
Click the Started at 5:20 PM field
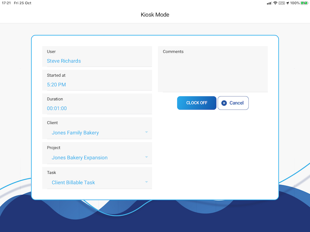point(57,85)
